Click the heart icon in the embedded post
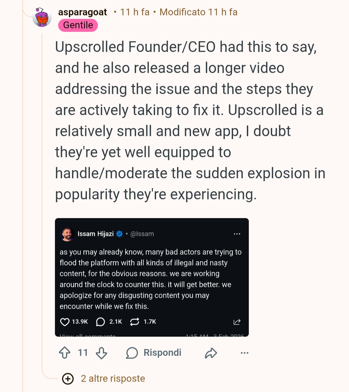Image resolution: width=349 pixels, height=392 pixels. click(65, 322)
